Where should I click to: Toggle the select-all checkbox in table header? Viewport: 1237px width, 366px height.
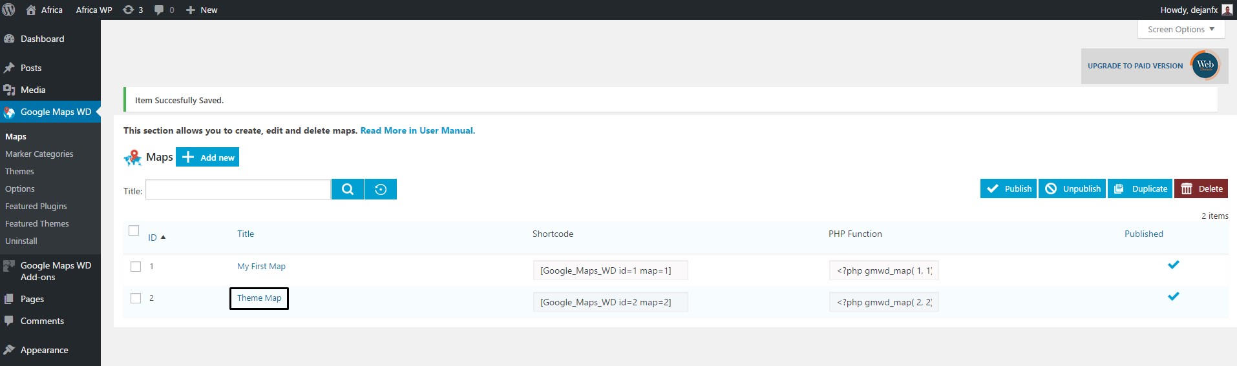[x=134, y=230]
